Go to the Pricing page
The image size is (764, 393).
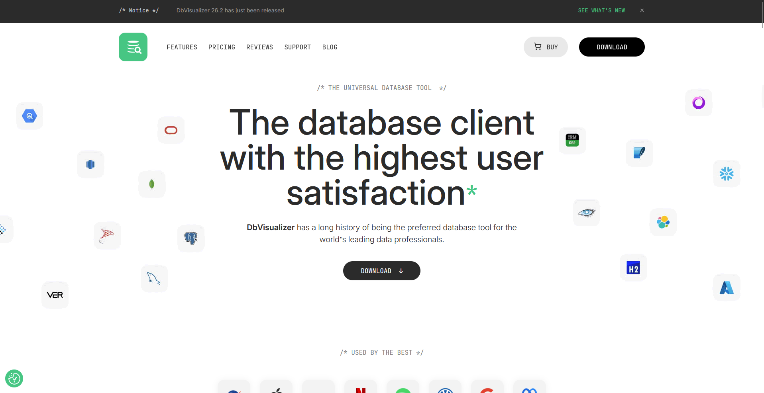[x=222, y=47]
